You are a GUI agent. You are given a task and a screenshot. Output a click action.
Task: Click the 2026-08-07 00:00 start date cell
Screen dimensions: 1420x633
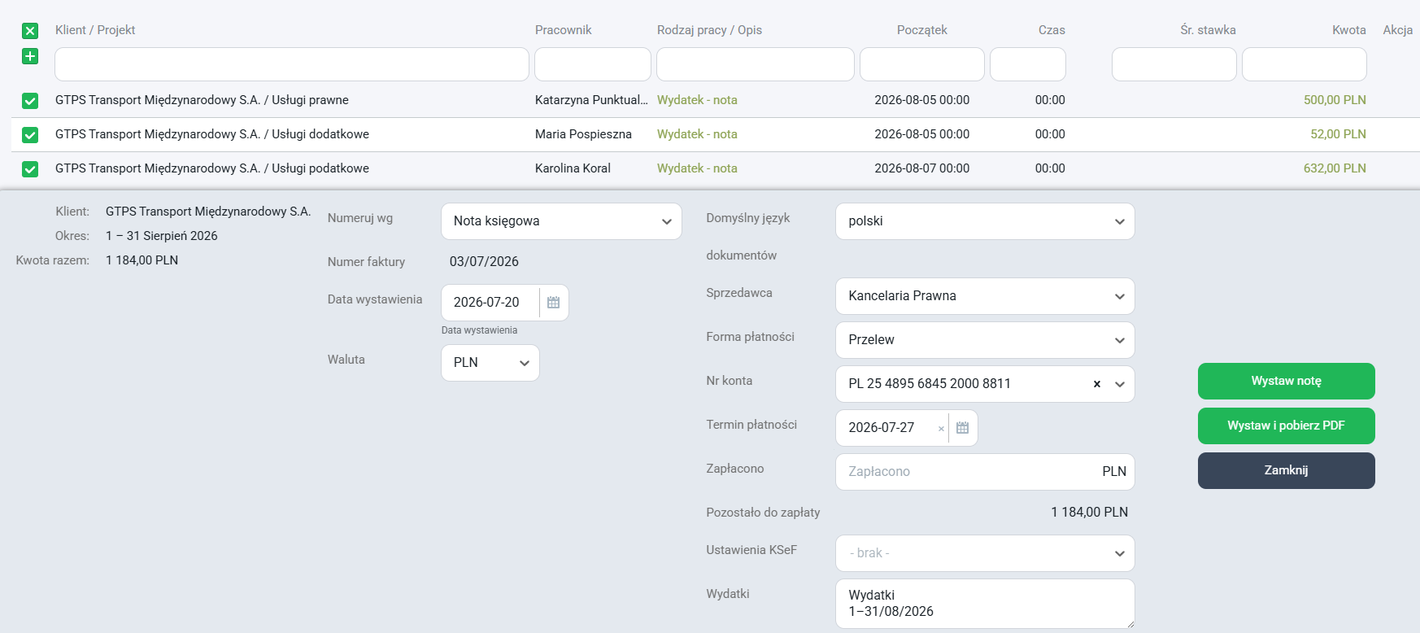922,168
